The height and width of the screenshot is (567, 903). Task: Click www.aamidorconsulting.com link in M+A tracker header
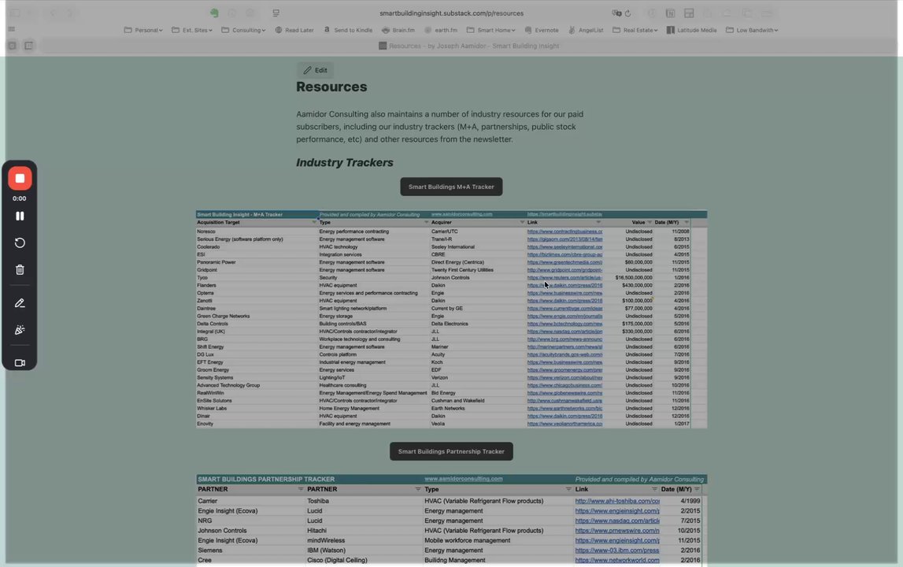click(461, 214)
